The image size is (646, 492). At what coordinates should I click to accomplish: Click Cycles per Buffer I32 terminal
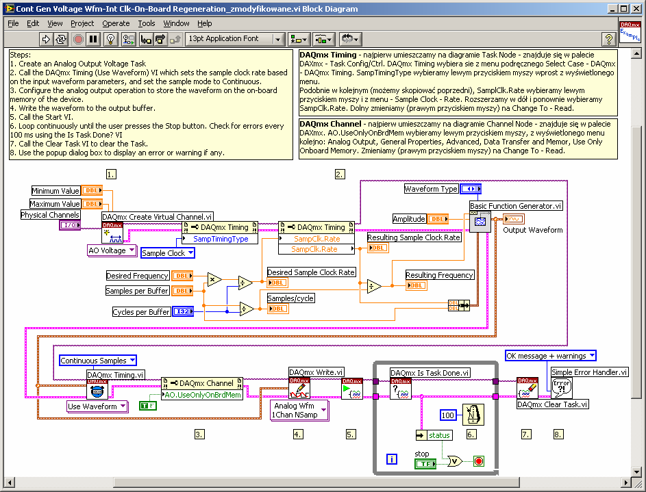coord(183,312)
